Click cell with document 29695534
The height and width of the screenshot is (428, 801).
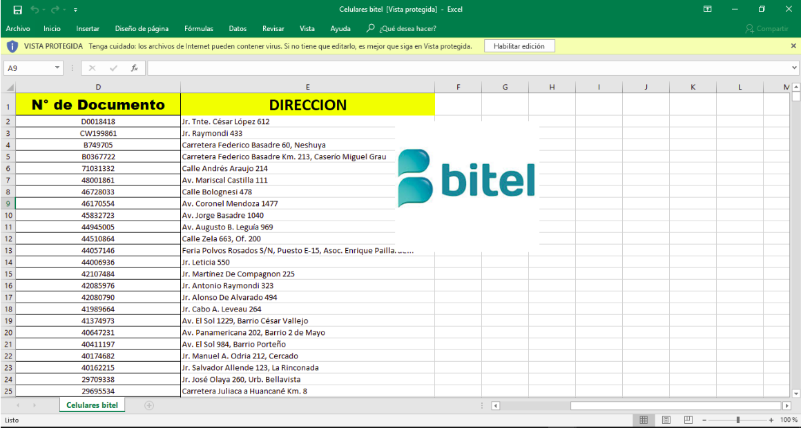click(x=98, y=391)
